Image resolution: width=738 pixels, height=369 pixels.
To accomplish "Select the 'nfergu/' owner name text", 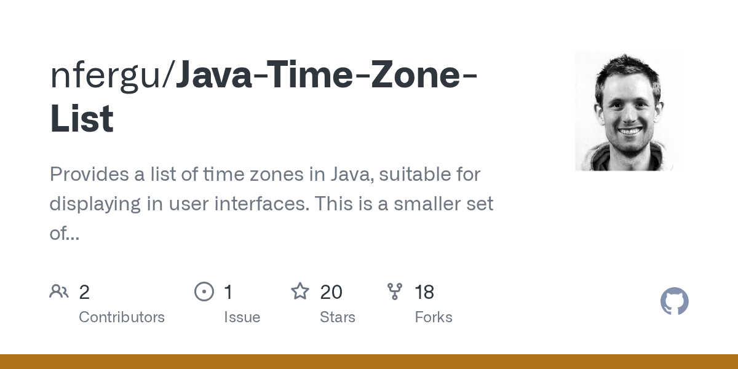I will pos(112,76).
